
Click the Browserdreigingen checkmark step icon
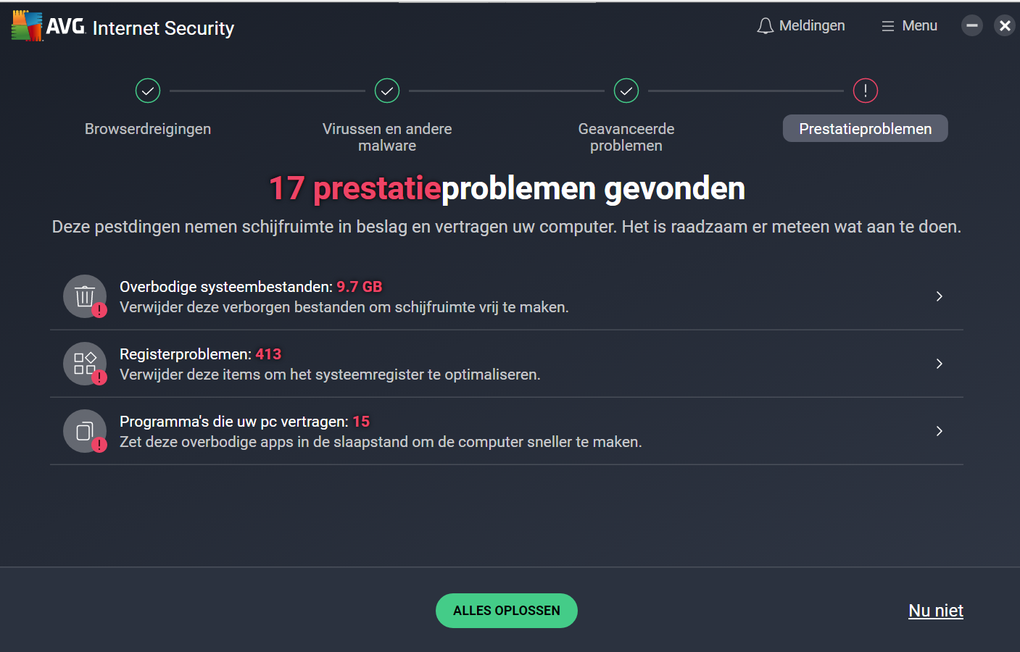pyautogui.click(x=148, y=91)
